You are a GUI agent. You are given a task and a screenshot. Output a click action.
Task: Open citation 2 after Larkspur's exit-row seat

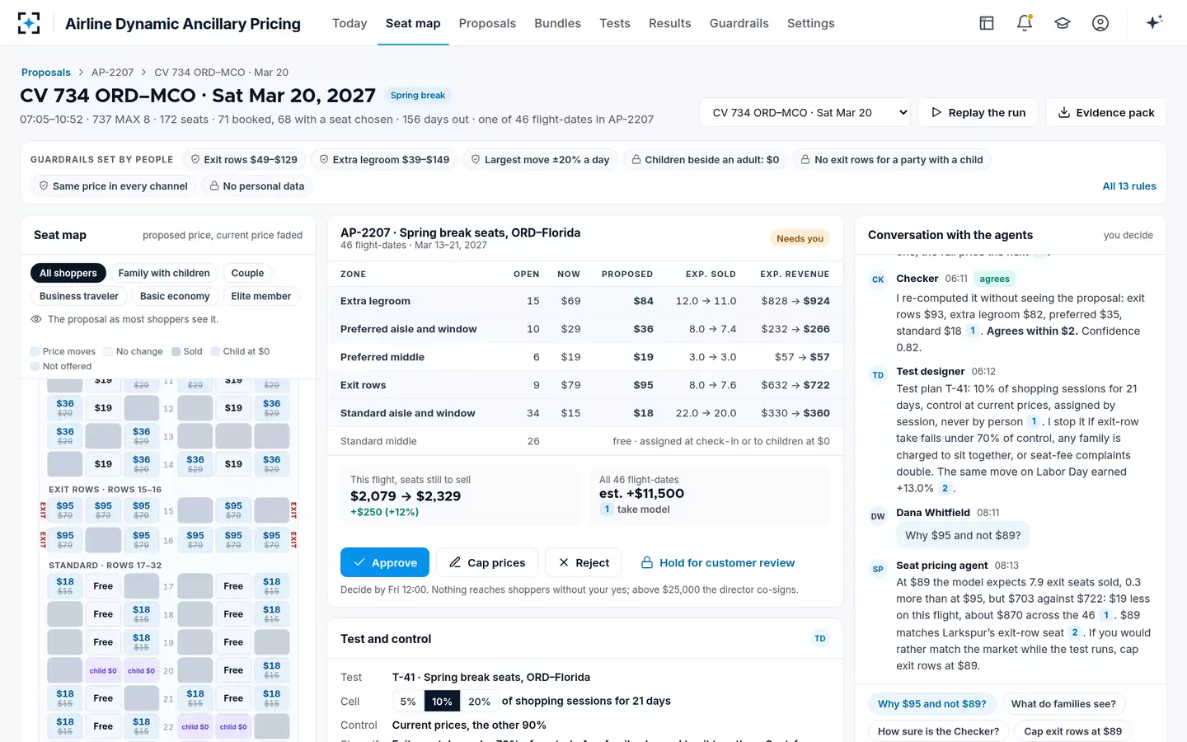(x=1074, y=632)
